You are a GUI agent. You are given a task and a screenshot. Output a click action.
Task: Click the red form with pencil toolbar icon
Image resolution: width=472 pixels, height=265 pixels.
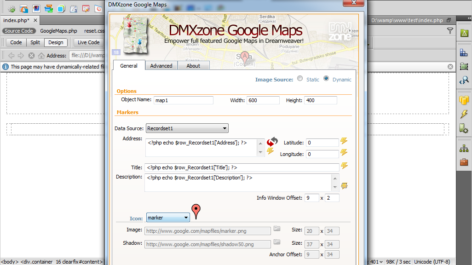point(86,9)
